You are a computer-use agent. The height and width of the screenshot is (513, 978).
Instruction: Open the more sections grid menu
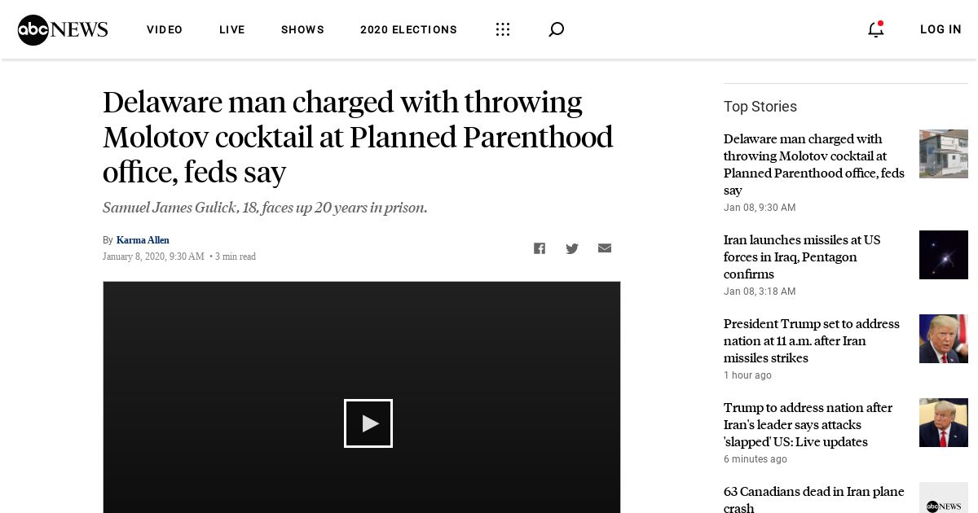pos(503,30)
